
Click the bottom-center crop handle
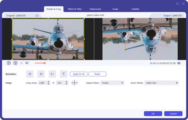click(x=48, y=59)
